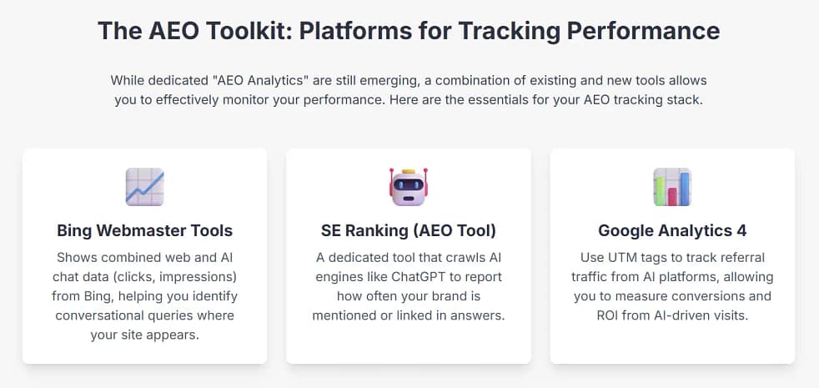Image resolution: width=819 pixels, height=388 pixels.
Task: Click 'Platforms for Tracking Performance' in the heading
Action: (x=509, y=31)
